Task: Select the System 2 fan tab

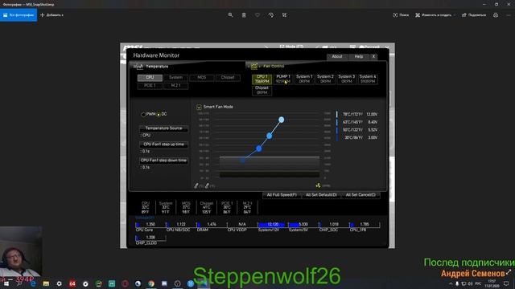Action: coord(325,79)
